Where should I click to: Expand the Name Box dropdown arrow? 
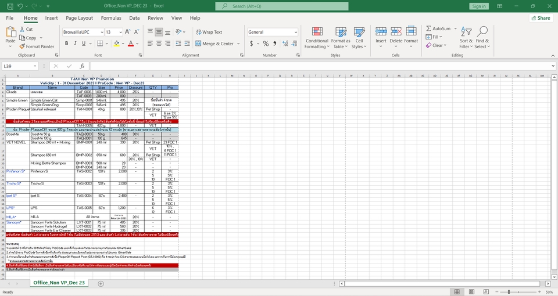coord(35,66)
